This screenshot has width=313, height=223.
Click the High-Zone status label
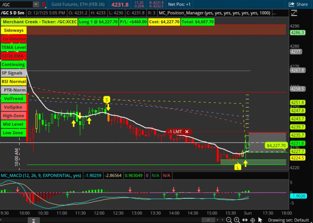pyautogui.click(x=14, y=116)
